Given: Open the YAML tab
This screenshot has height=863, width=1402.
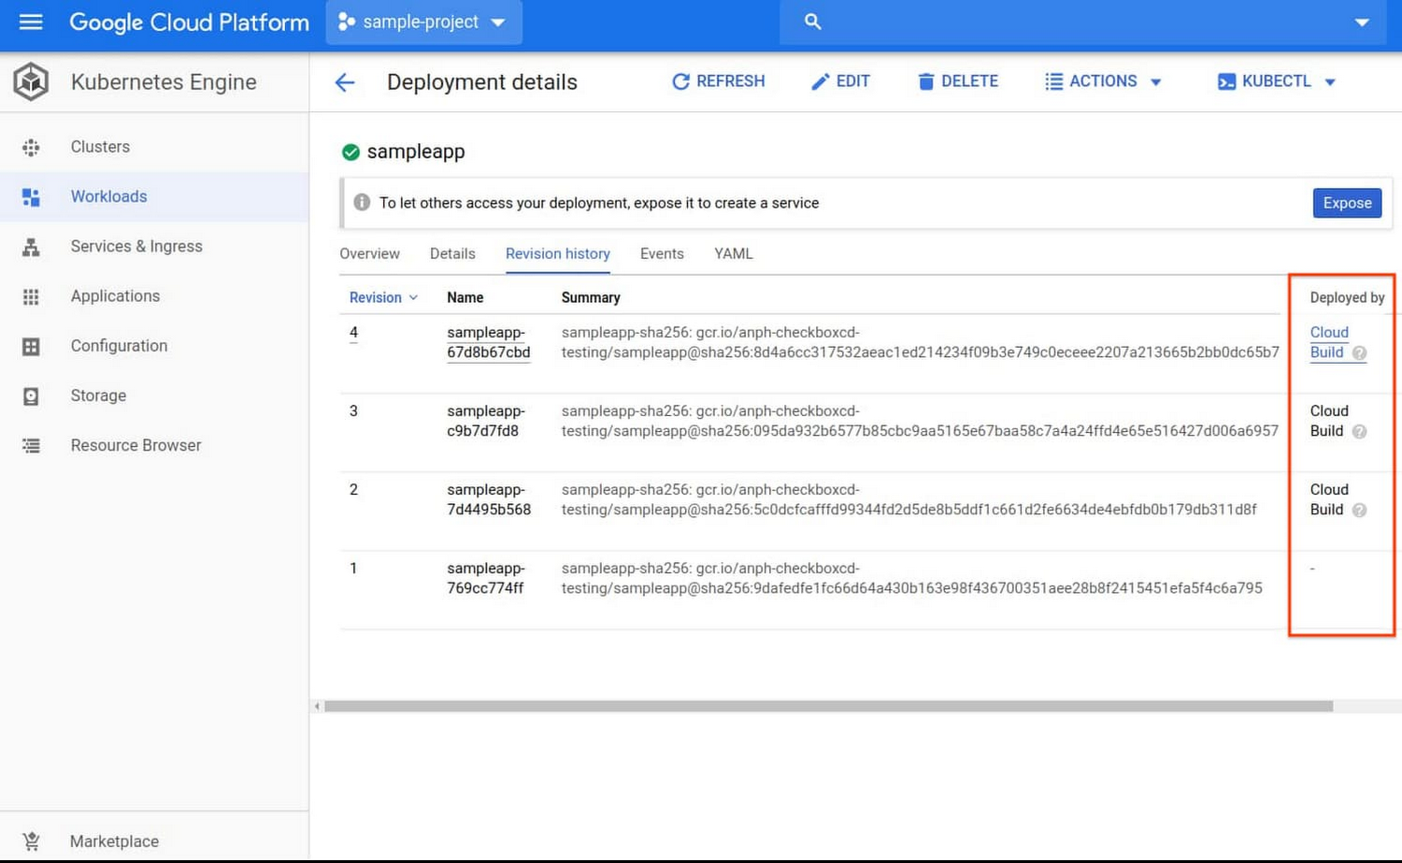Looking at the screenshot, I should (x=734, y=253).
